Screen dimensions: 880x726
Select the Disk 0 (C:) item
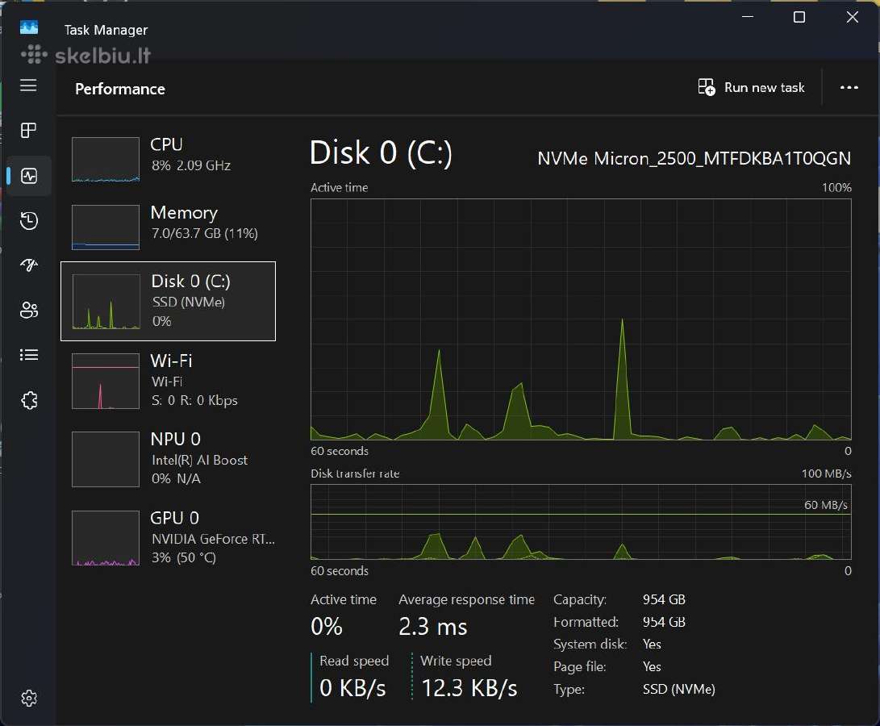169,301
